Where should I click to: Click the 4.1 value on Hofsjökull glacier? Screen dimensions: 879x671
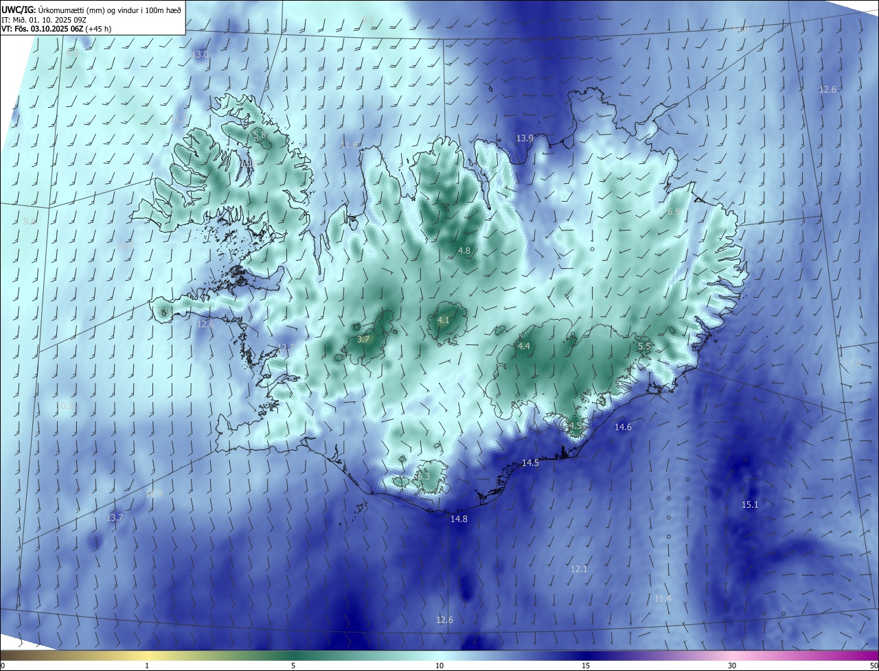click(x=443, y=320)
